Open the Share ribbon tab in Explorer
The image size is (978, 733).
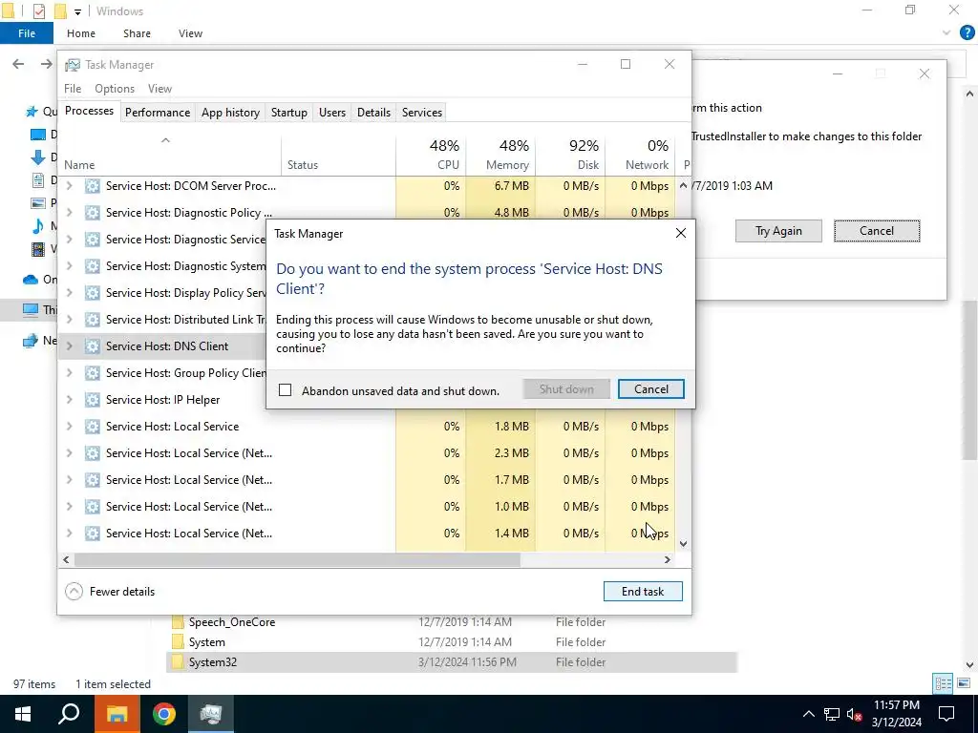click(137, 33)
